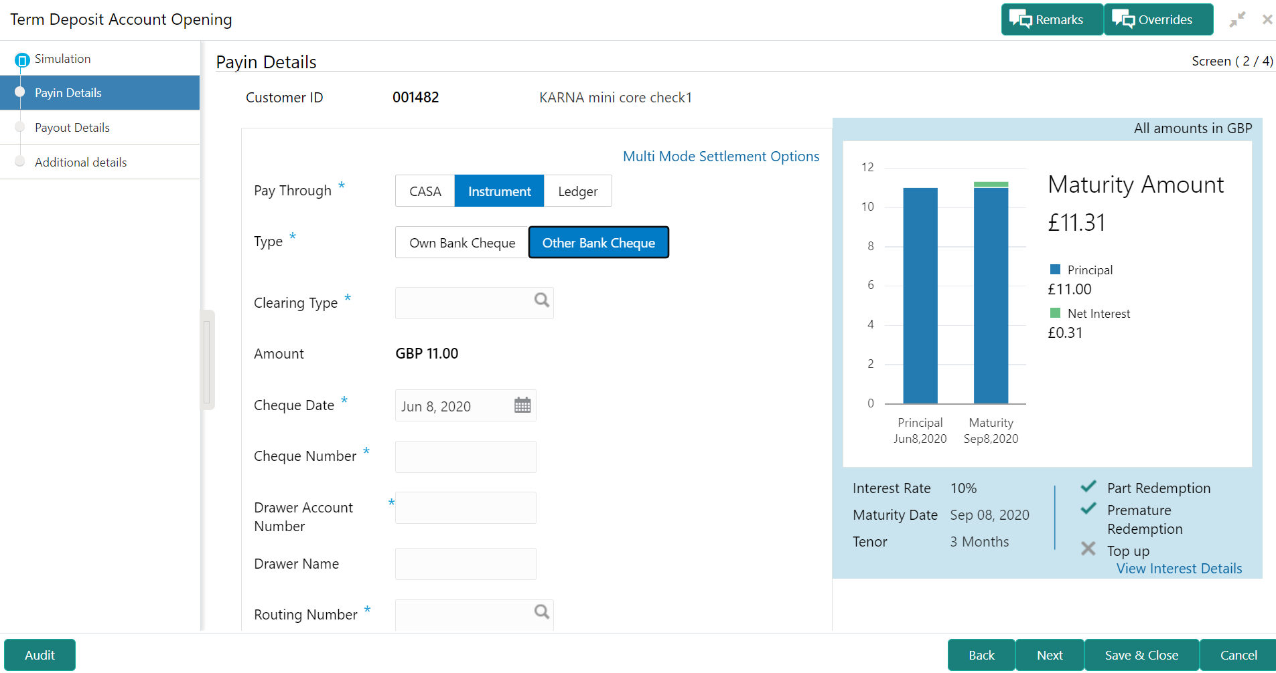Go Back to previous screen
Image resolution: width=1276 pixels, height=673 pixels.
[x=981, y=655]
